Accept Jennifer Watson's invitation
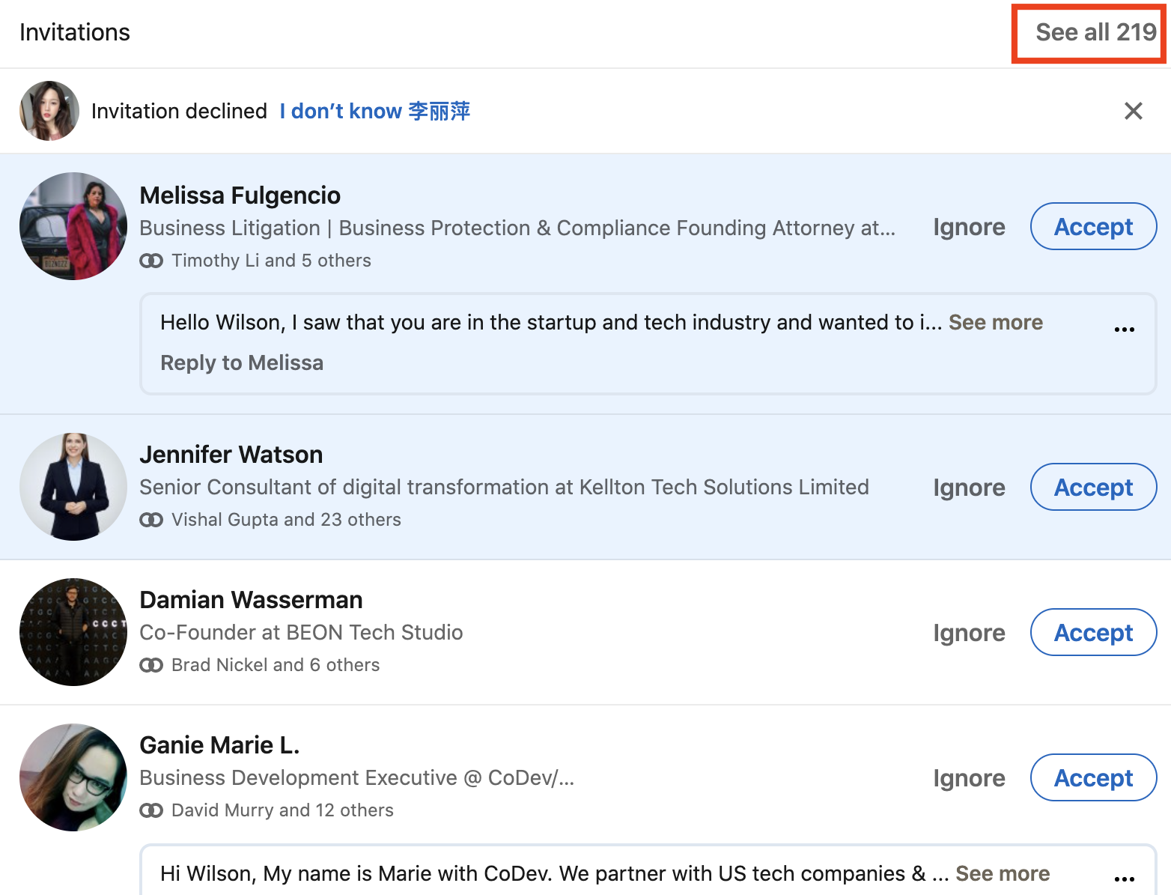Screen dimensions: 1171x895 (1092, 487)
